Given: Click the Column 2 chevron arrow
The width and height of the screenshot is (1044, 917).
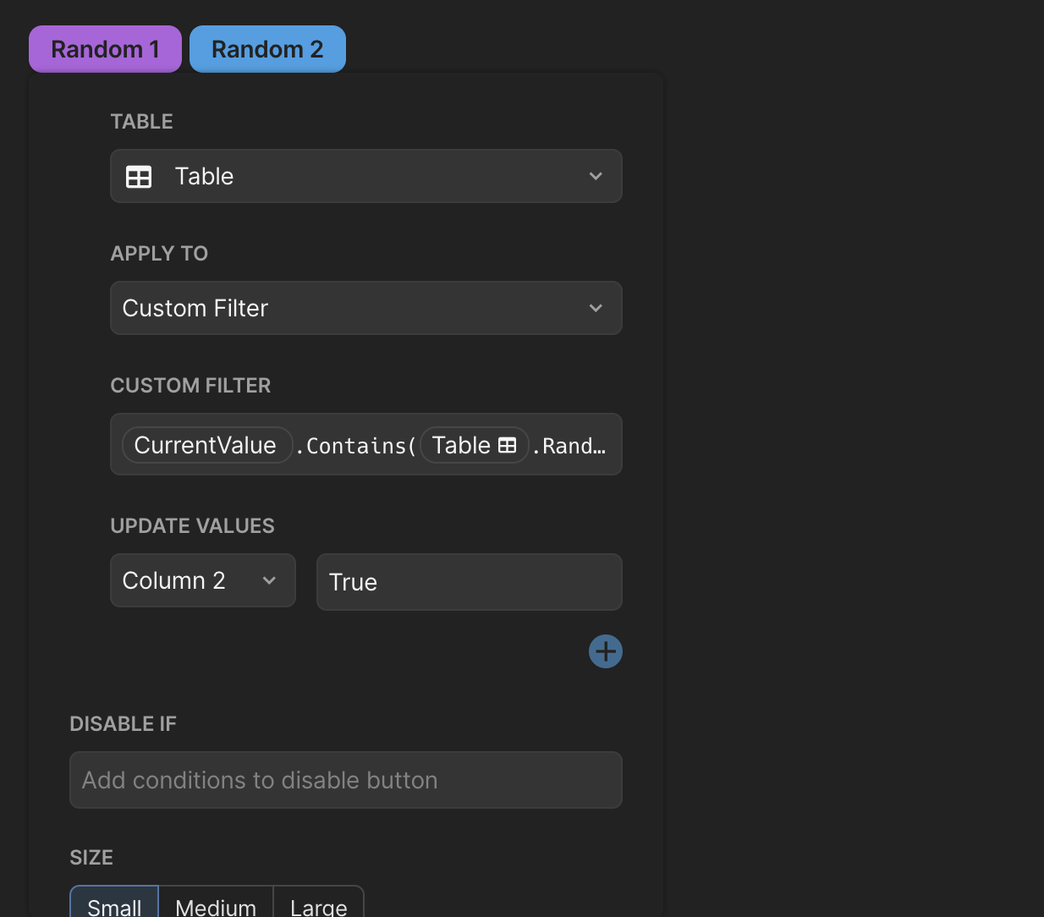Looking at the screenshot, I should coord(269,580).
